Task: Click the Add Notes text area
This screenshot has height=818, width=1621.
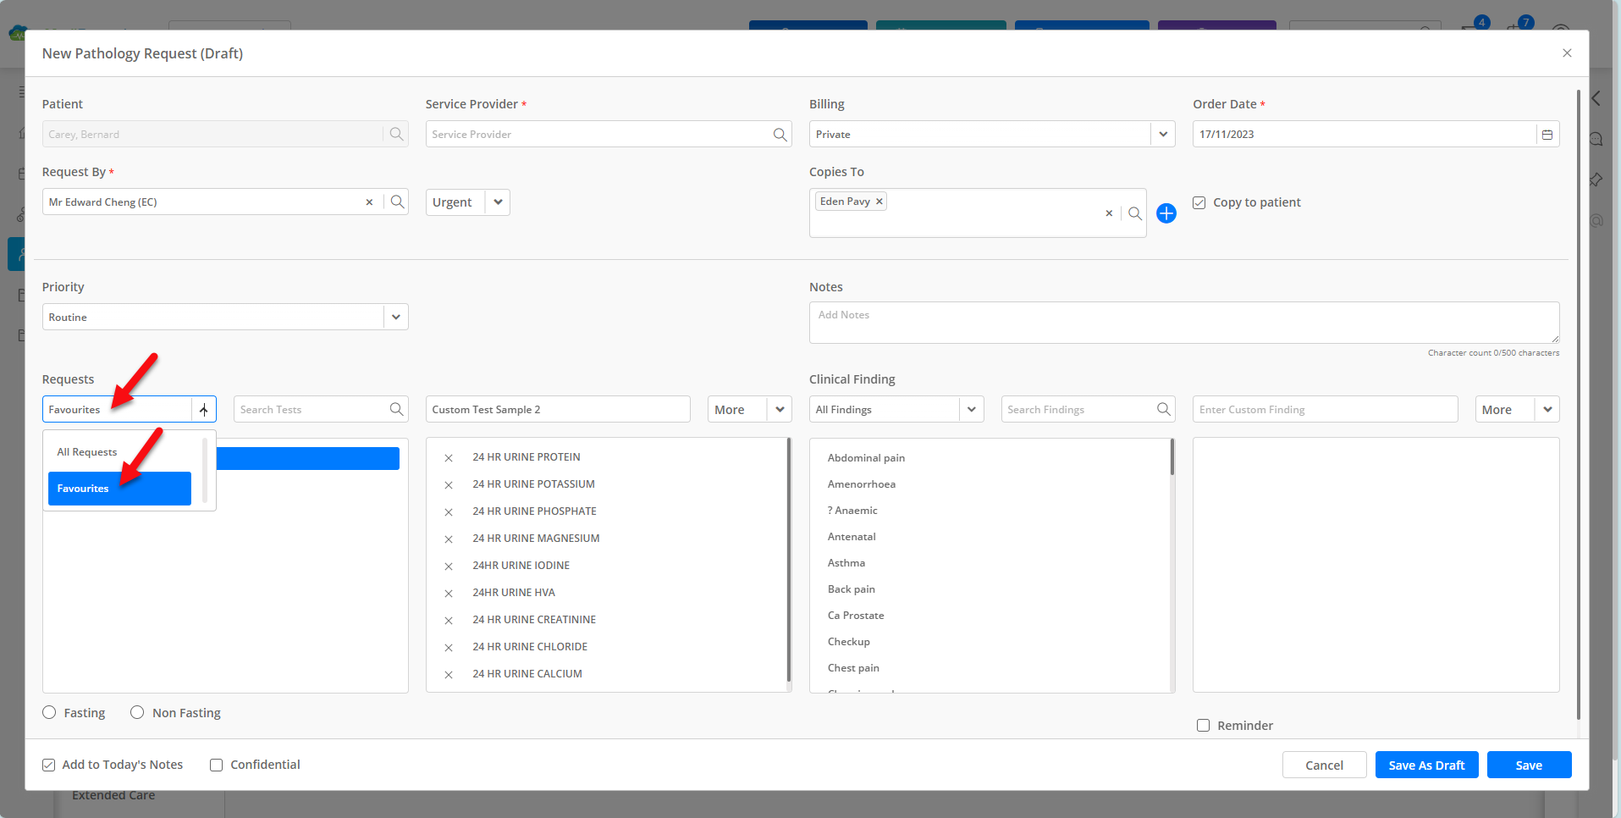Action: click(x=1183, y=323)
